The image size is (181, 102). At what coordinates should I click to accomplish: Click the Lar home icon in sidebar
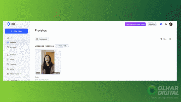click(8, 38)
